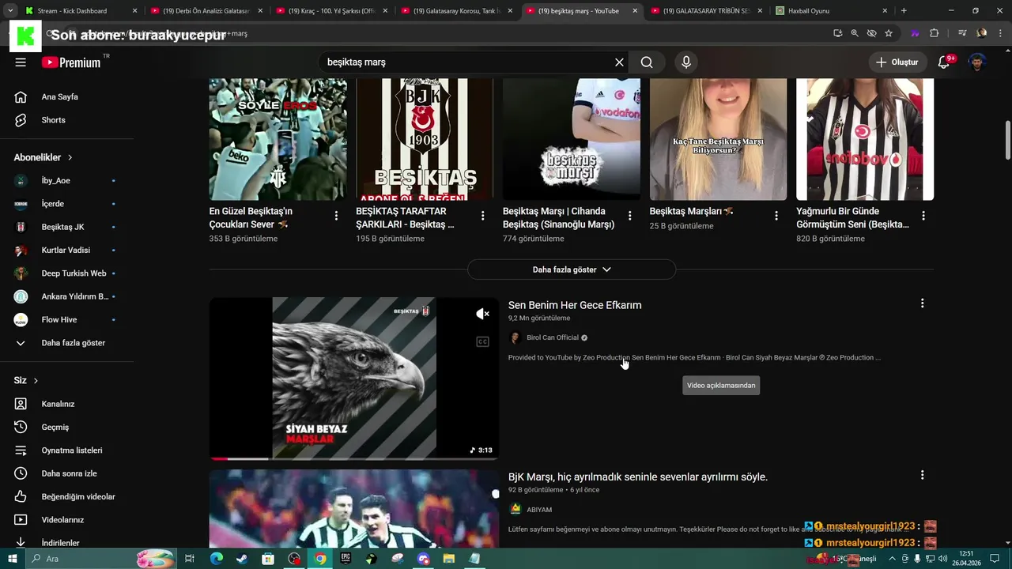This screenshot has width=1012, height=569.
Task: Expand the Abonelikler section
Action: coord(43,157)
